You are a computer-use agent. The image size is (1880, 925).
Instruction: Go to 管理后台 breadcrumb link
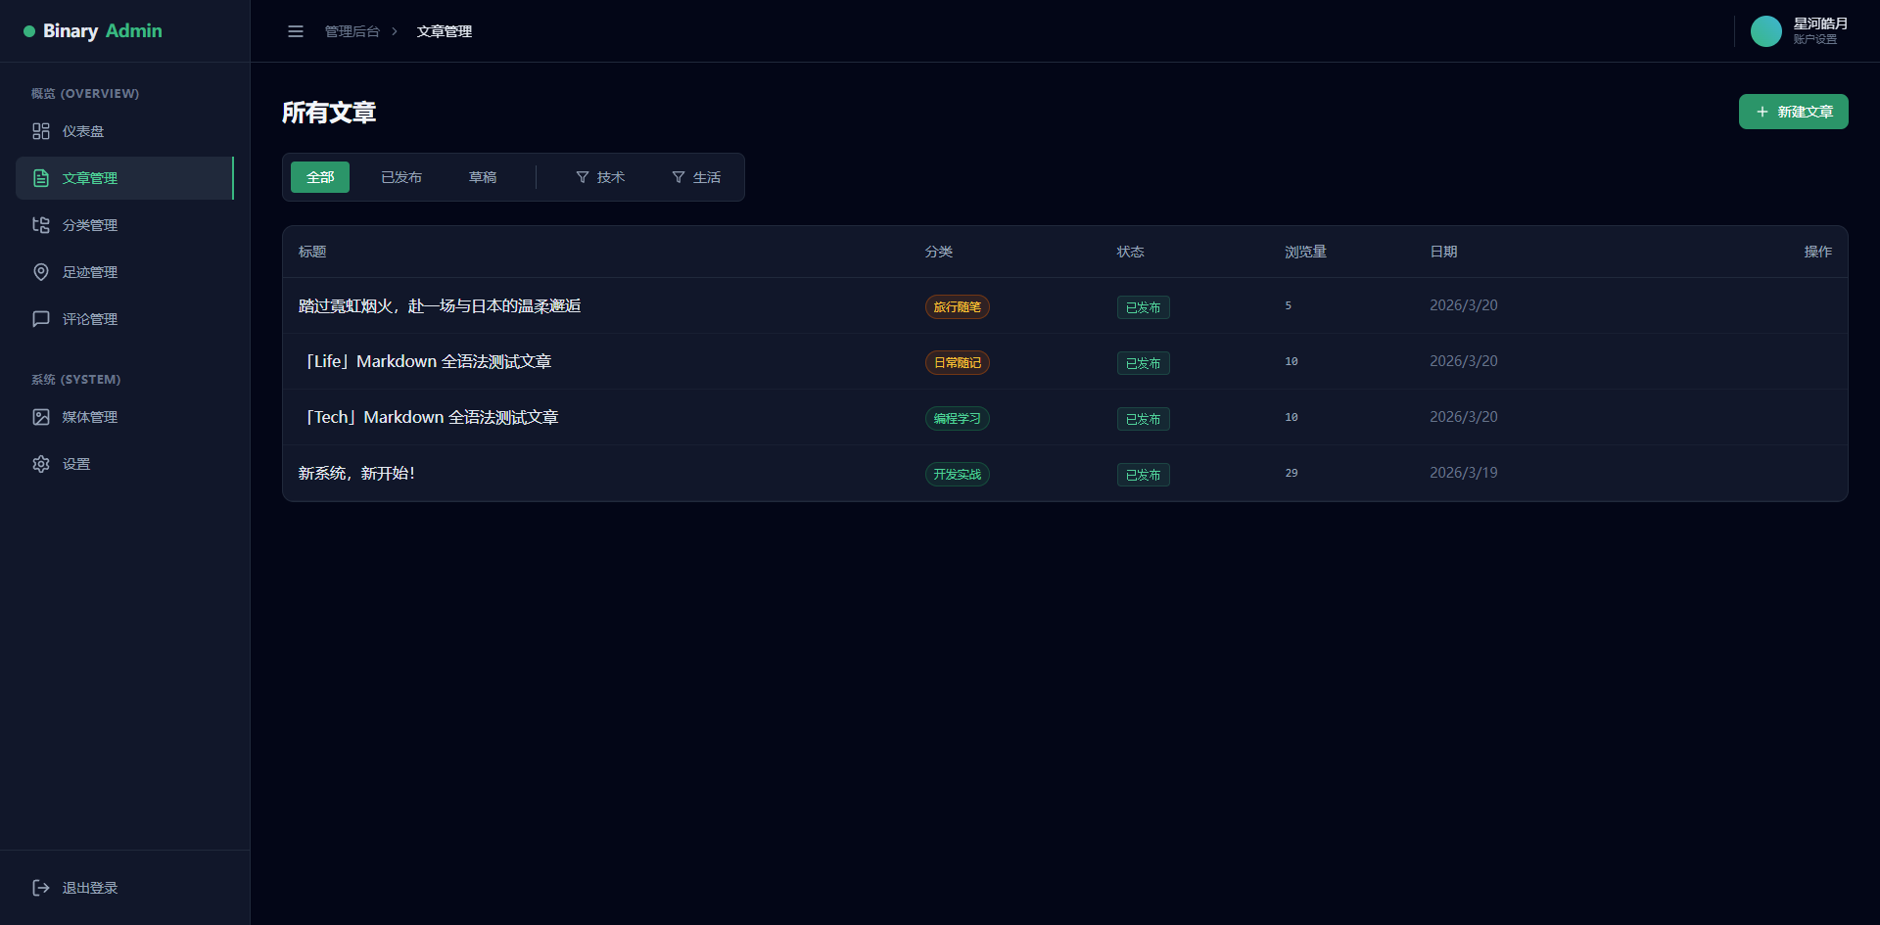pyautogui.click(x=352, y=31)
